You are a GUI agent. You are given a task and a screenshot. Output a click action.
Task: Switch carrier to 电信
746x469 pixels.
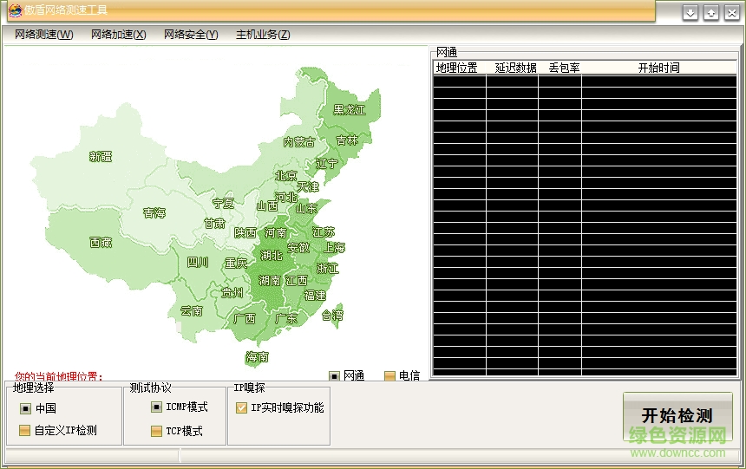[390, 376]
